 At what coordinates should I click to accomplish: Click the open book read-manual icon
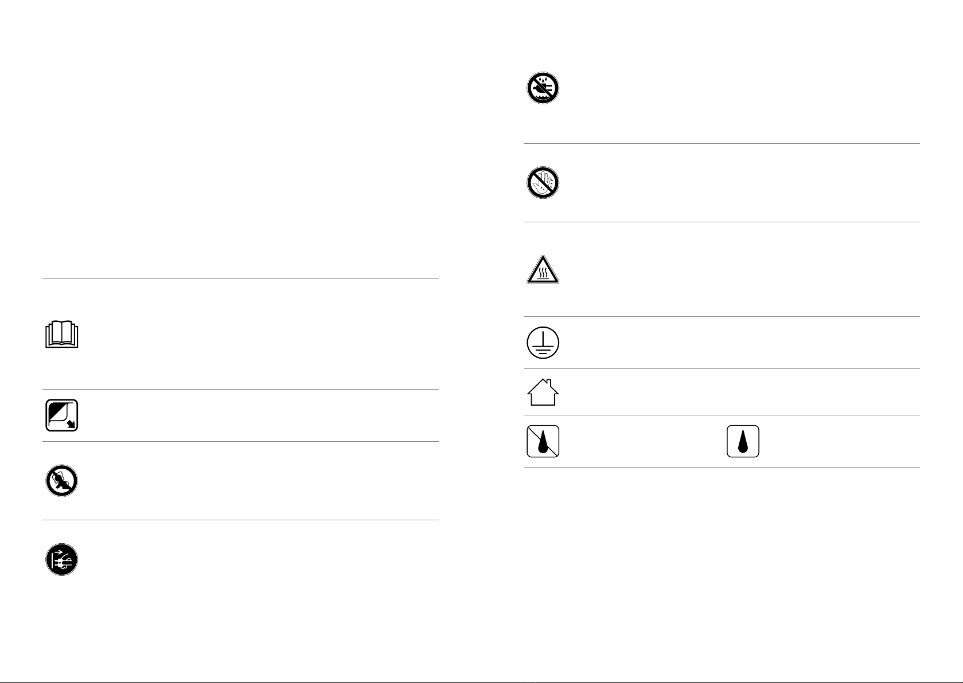[x=61, y=335]
